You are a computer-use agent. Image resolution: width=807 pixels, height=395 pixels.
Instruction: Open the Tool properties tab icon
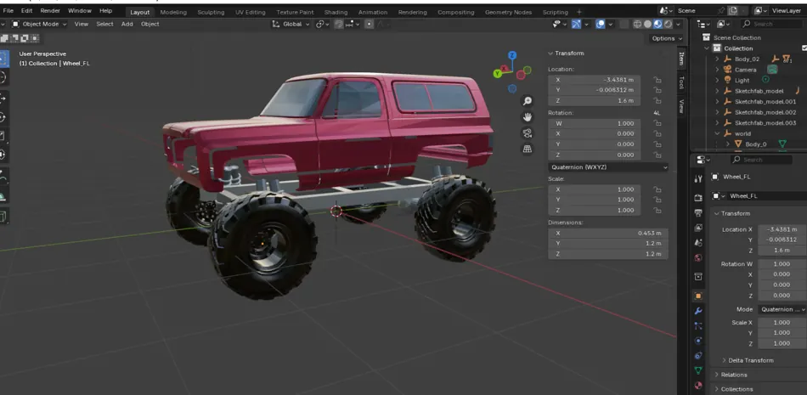(698, 179)
